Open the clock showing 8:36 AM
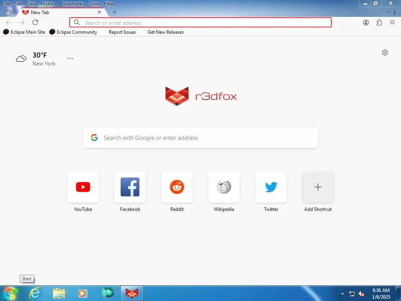This screenshot has height=301, width=401. pyautogui.click(x=381, y=293)
